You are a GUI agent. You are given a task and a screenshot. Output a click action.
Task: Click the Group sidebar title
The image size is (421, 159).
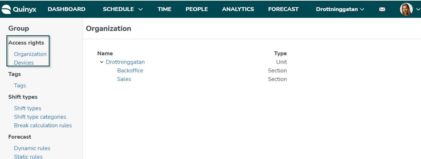tap(19, 28)
